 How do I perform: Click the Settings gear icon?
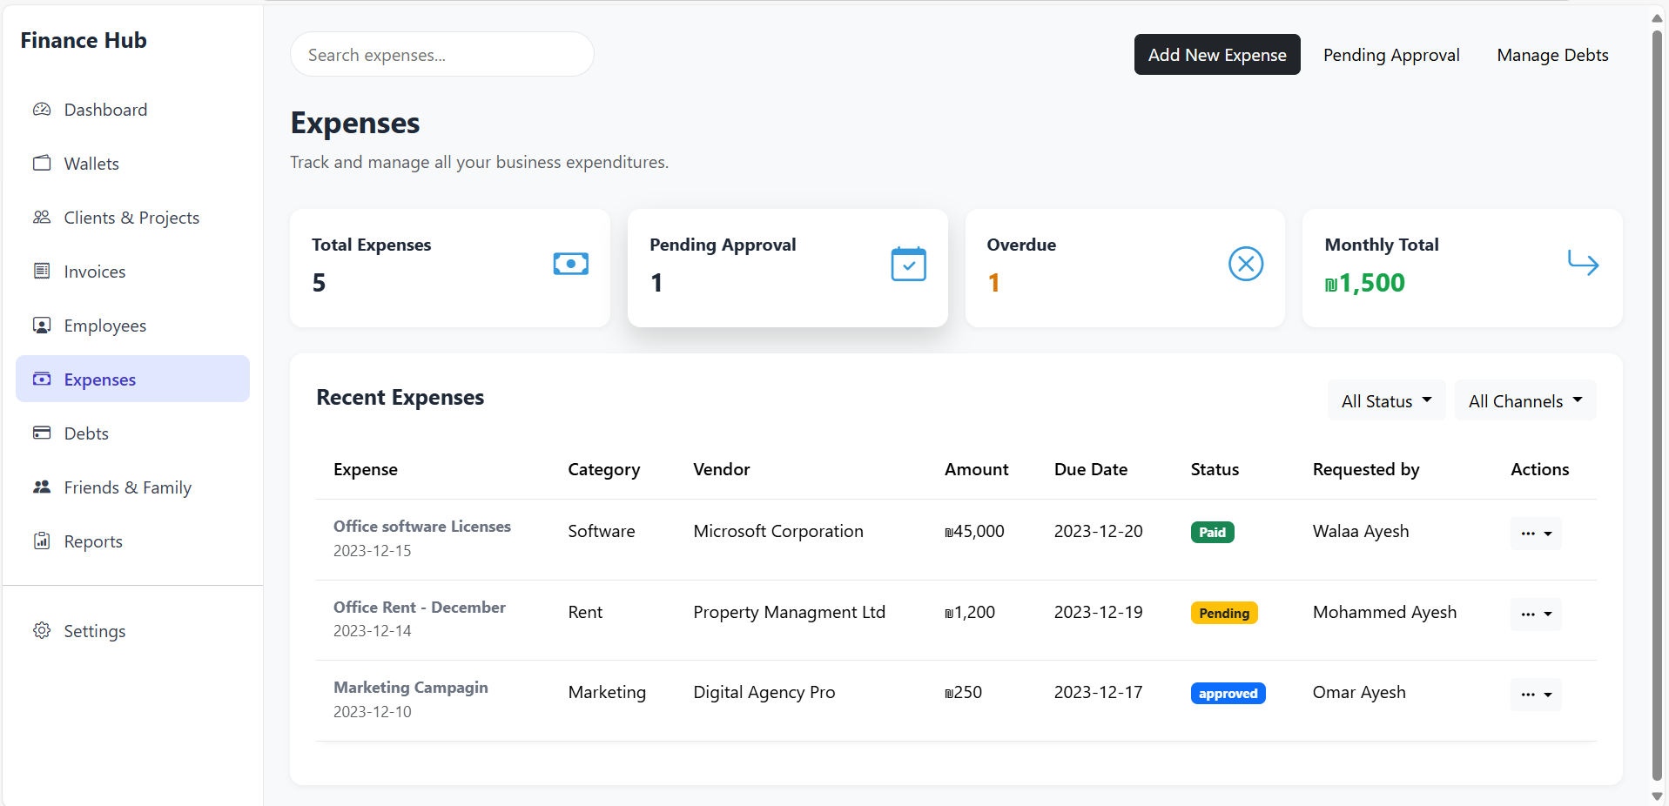click(42, 631)
